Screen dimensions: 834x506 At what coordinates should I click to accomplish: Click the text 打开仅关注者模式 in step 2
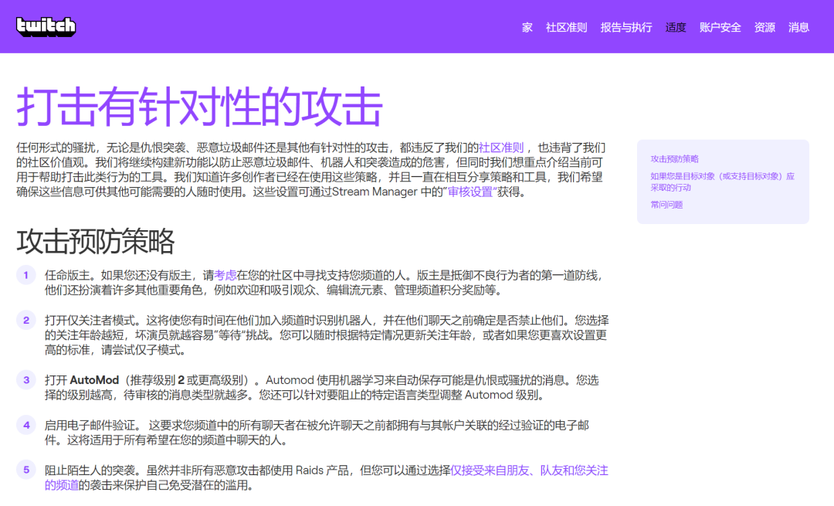90,321
